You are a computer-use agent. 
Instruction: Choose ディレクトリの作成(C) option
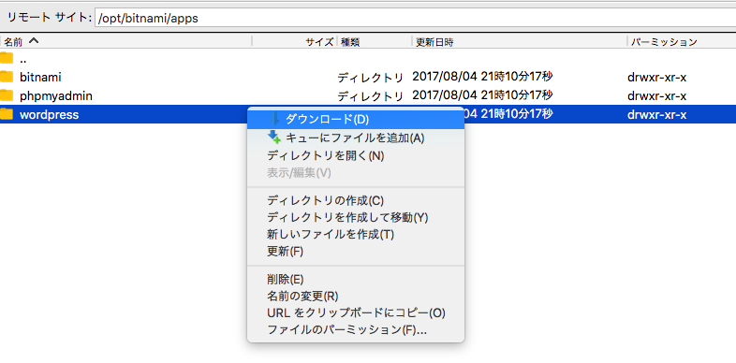(x=355, y=201)
